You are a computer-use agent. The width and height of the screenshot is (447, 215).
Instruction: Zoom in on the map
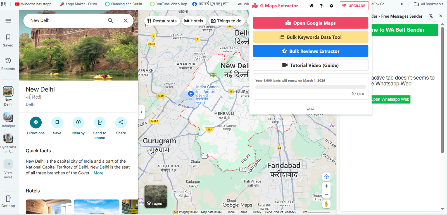coord(326,186)
